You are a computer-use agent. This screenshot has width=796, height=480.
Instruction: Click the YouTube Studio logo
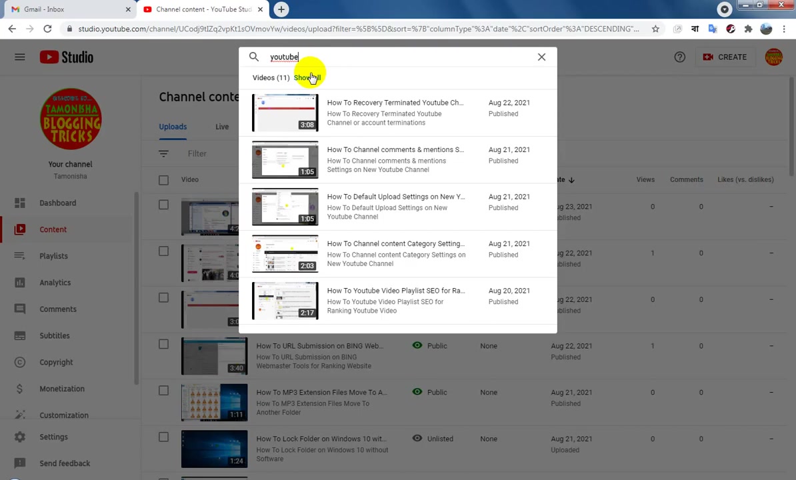pos(67,57)
